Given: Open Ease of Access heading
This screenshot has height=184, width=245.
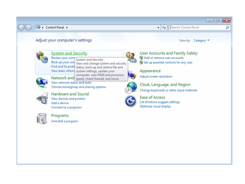Looking at the screenshot, I should pyautogui.click(x=152, y=97).
